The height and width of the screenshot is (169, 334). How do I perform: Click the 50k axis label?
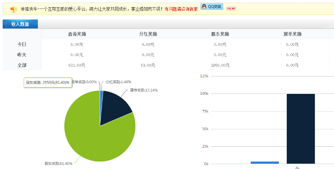tap(205, 129)
